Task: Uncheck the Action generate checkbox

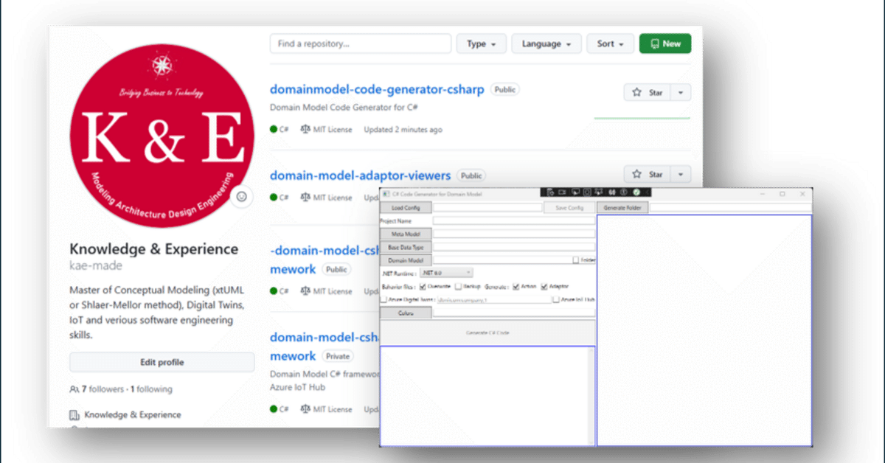Action: tap(515, 286)
